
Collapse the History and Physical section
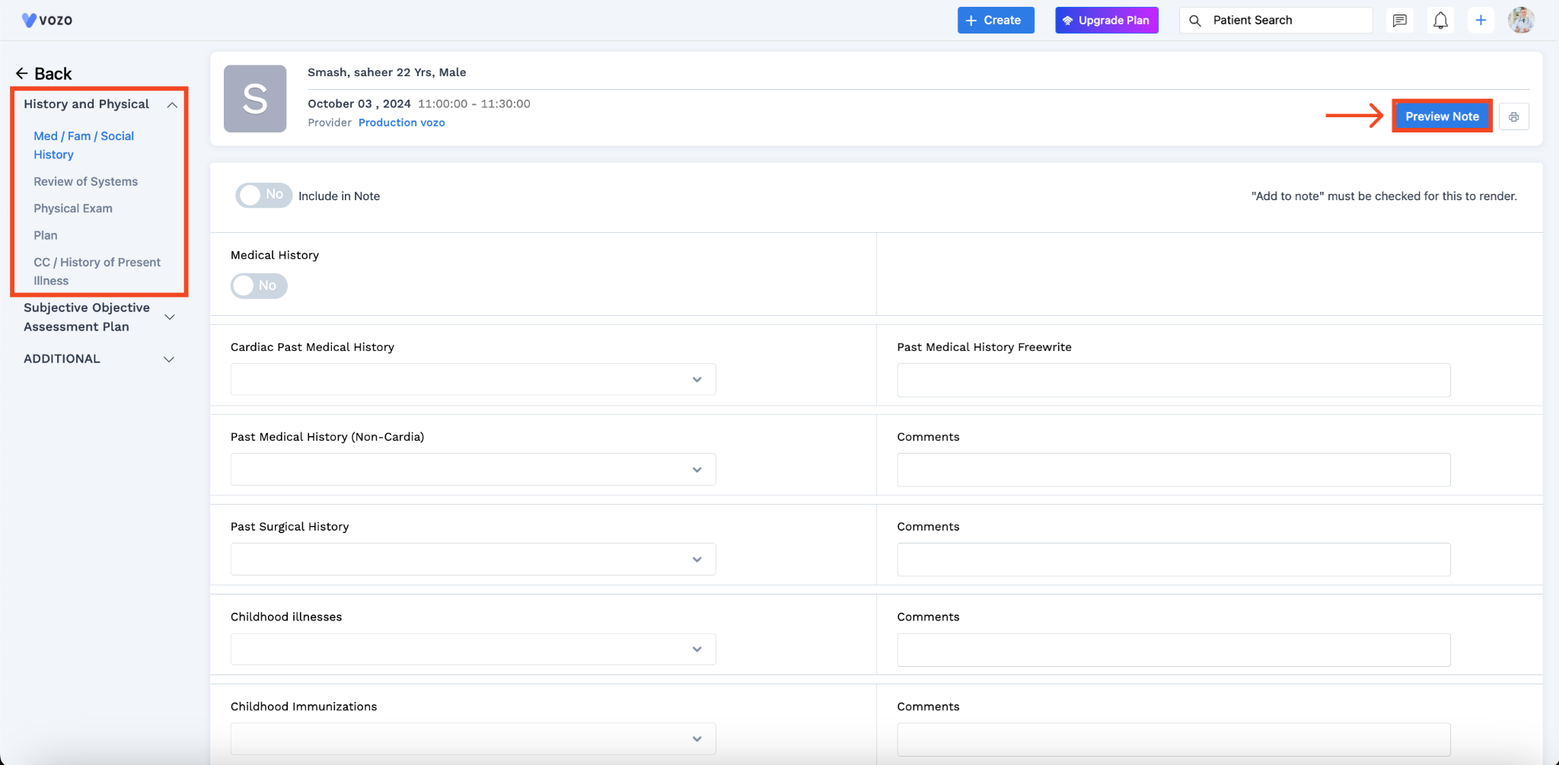point(172,105)
